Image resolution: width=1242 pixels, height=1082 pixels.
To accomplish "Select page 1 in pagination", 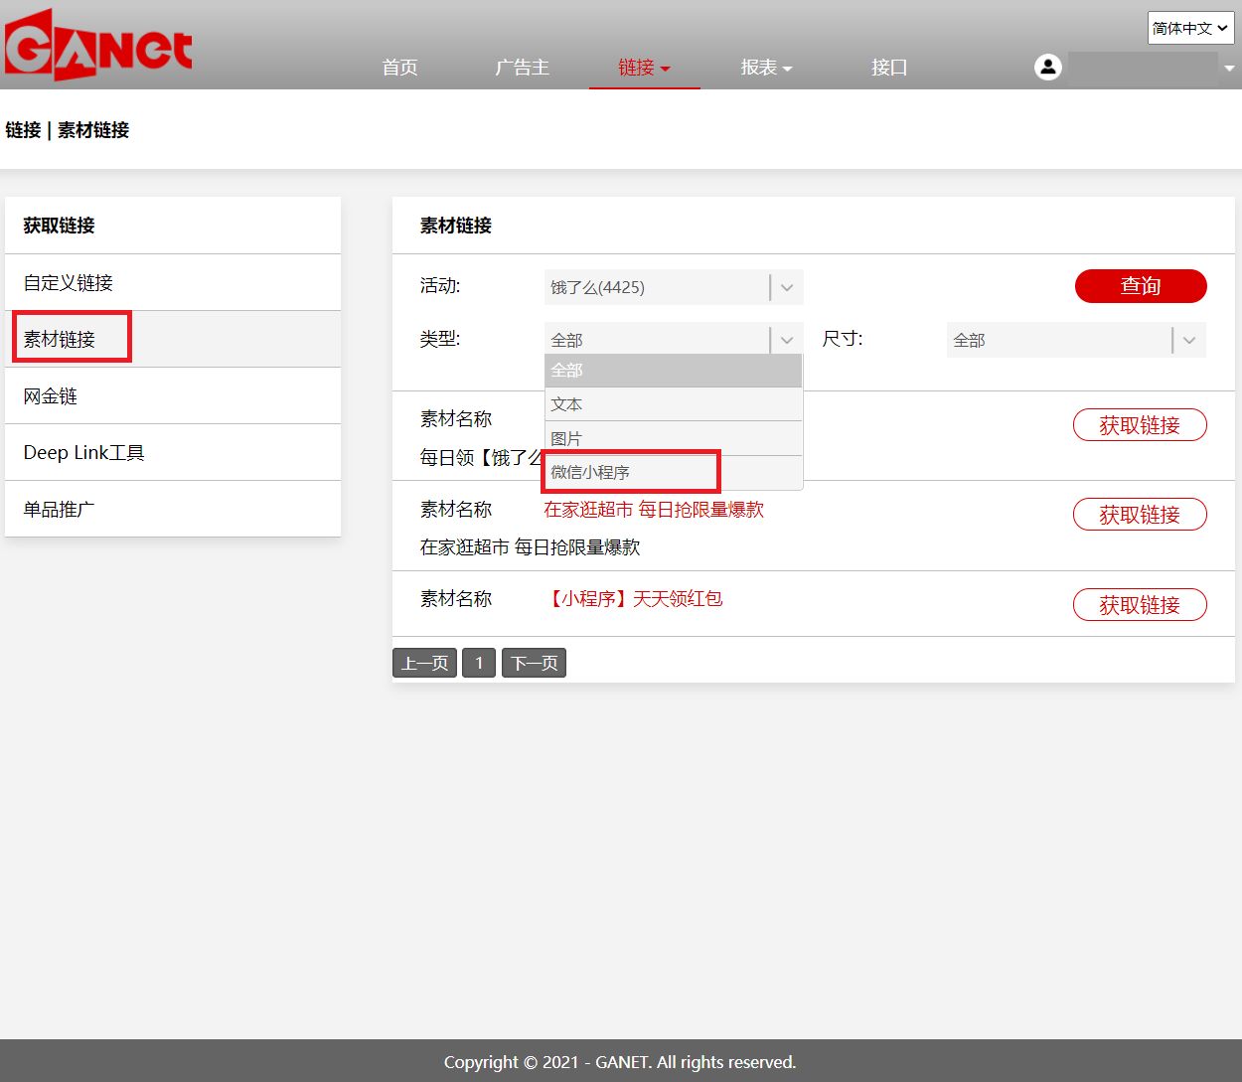I will pos(479,663).
